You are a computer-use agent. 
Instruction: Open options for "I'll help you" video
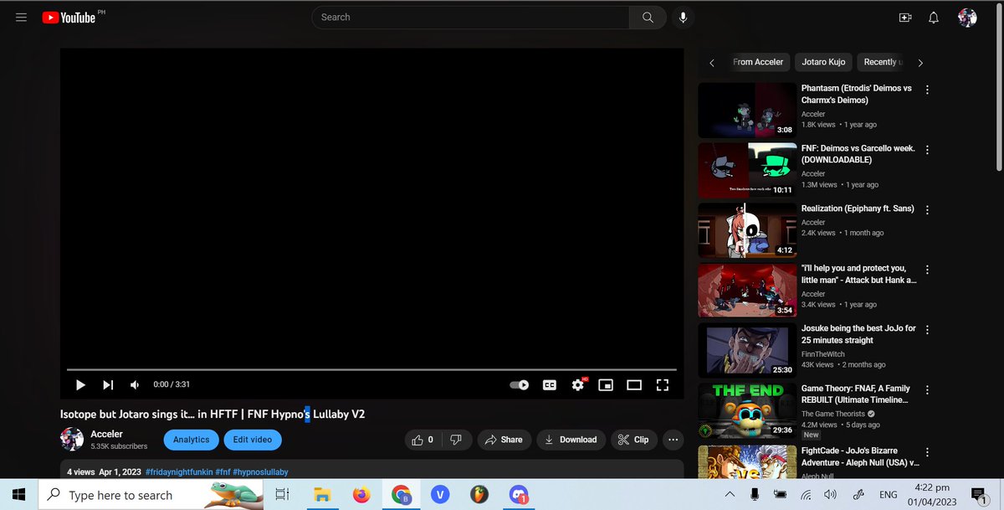click(x=927, y=270)
